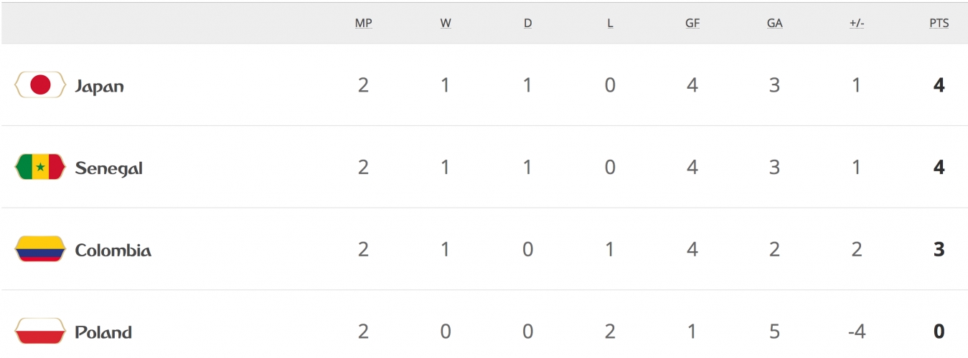Click Colombia's points value of 3

point(939,250)
